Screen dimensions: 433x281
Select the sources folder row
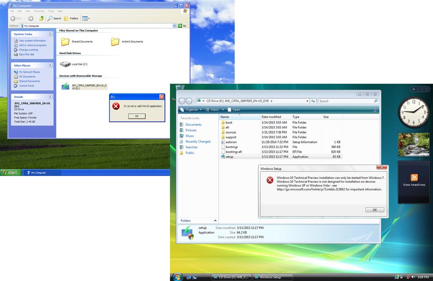(281, 132)
